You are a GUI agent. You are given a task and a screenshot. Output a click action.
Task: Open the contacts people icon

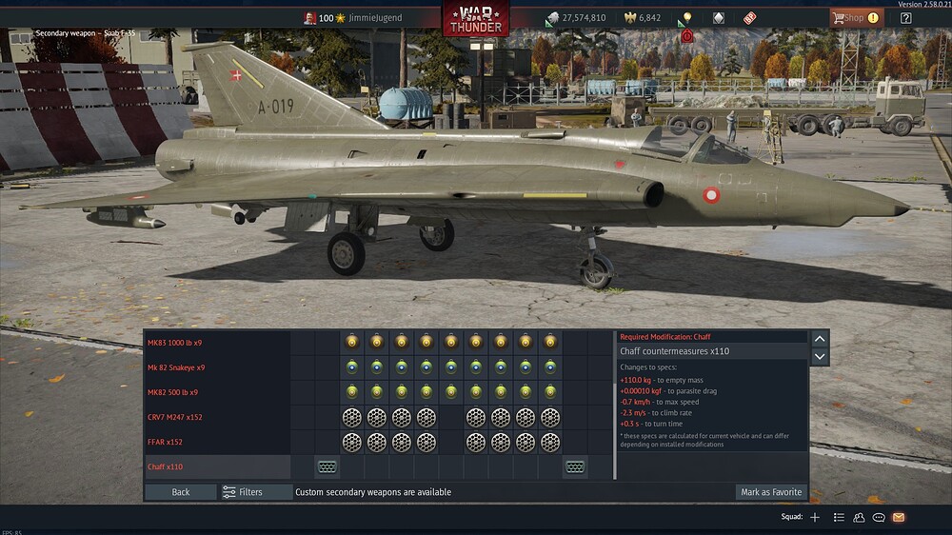tap(859, 517)
